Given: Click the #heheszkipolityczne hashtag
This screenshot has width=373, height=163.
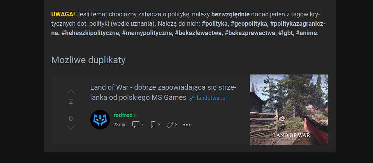Looking at the screenshot, I should 91,33.
